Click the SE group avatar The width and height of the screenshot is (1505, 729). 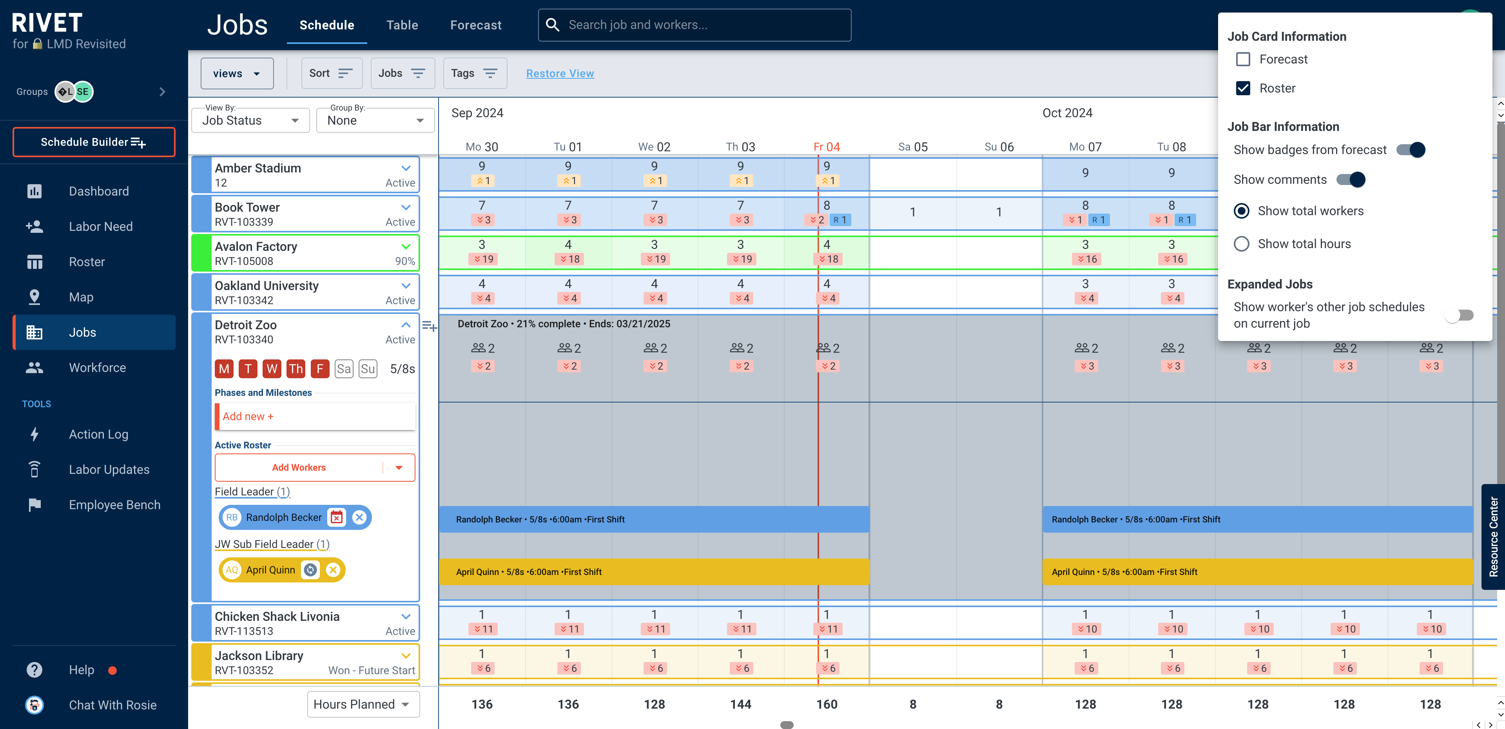(83, 92)
